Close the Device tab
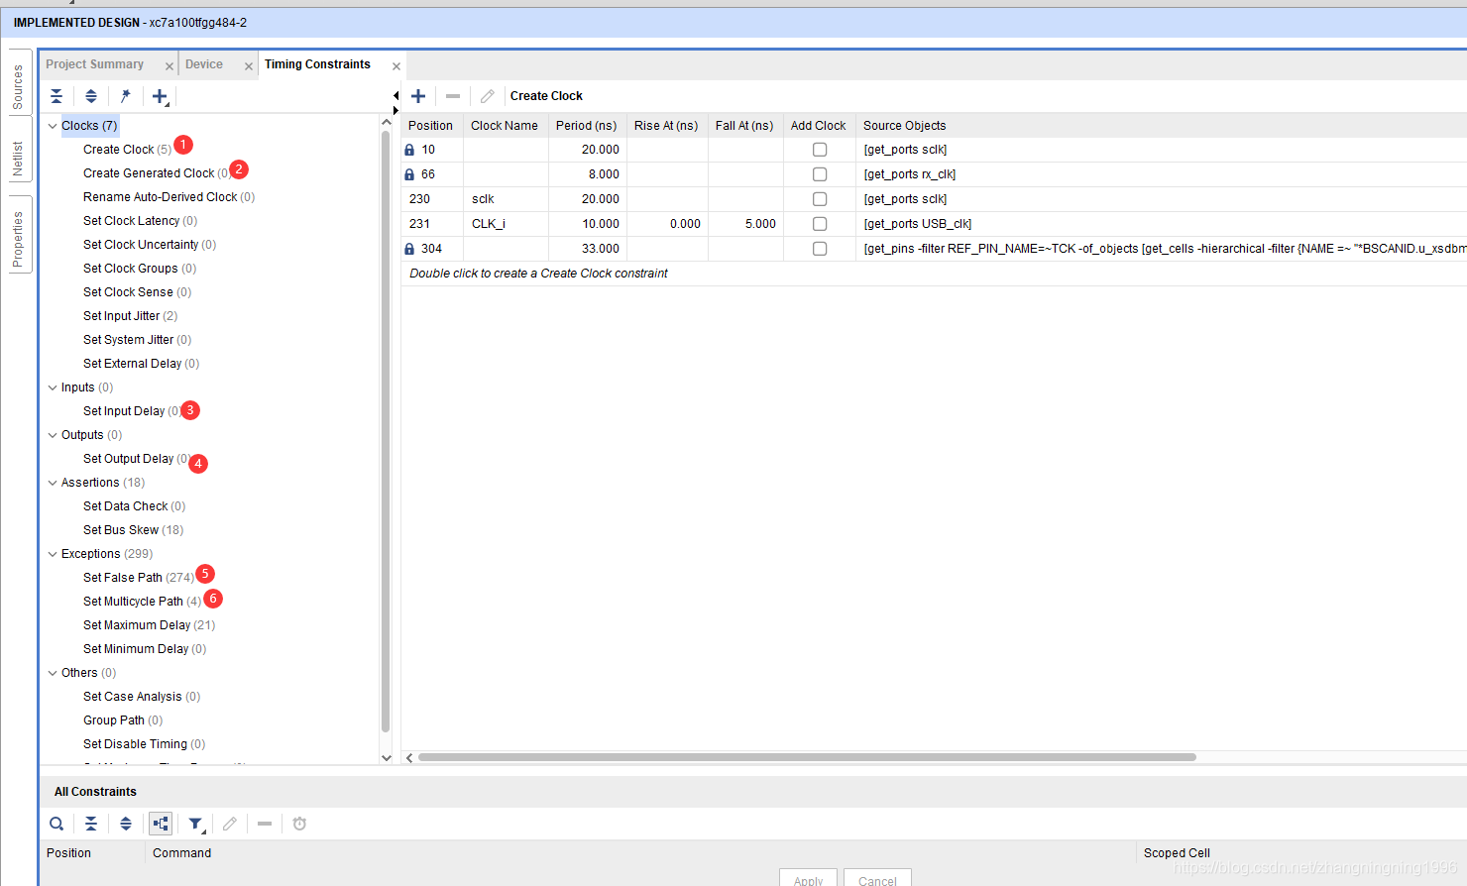This screenshot has width=1467, height=886. (x=249, y=66)
